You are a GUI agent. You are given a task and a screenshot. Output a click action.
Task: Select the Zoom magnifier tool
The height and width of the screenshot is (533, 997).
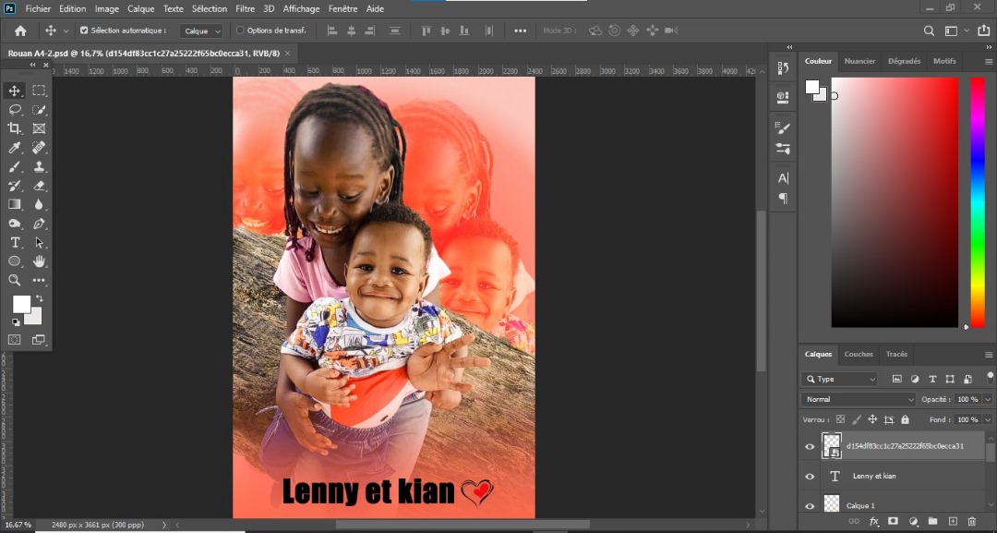(x=15, y=280)
